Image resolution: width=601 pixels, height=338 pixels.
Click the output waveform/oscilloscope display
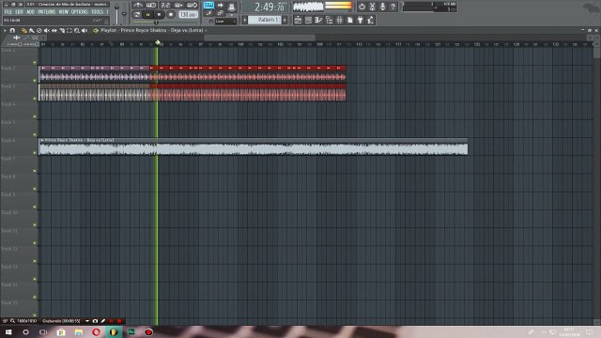(308, 7)
